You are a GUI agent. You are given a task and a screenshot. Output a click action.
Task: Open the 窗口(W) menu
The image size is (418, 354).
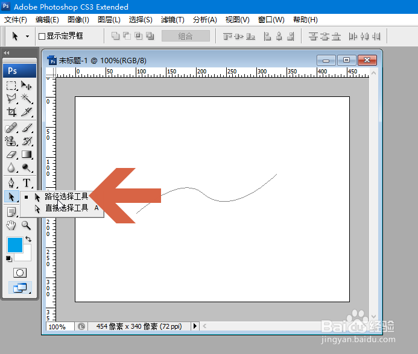(x=271, y=20)
